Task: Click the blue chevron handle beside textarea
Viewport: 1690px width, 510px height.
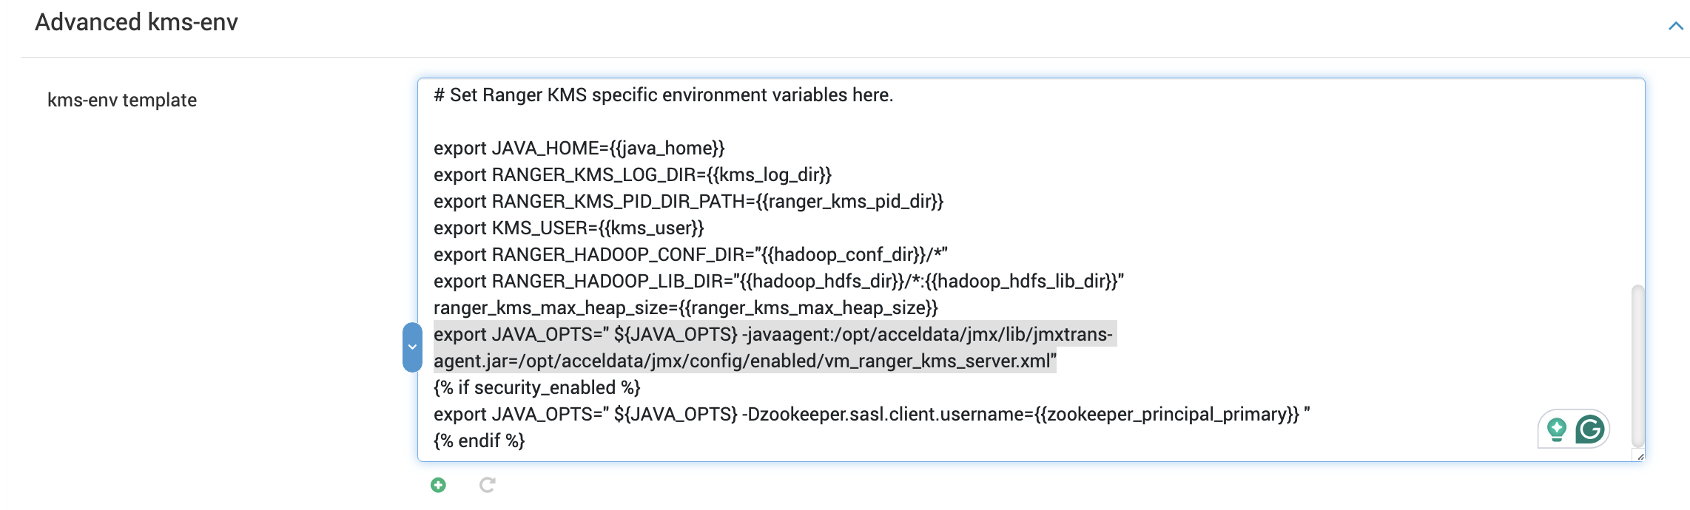Action: tap(412, 347)
